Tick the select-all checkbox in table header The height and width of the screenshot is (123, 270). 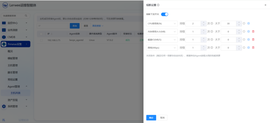[x=41, y=34]
